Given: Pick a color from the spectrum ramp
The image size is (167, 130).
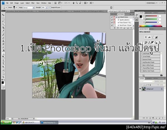Looking at the screenshot, I should click(x=151, y=26).
